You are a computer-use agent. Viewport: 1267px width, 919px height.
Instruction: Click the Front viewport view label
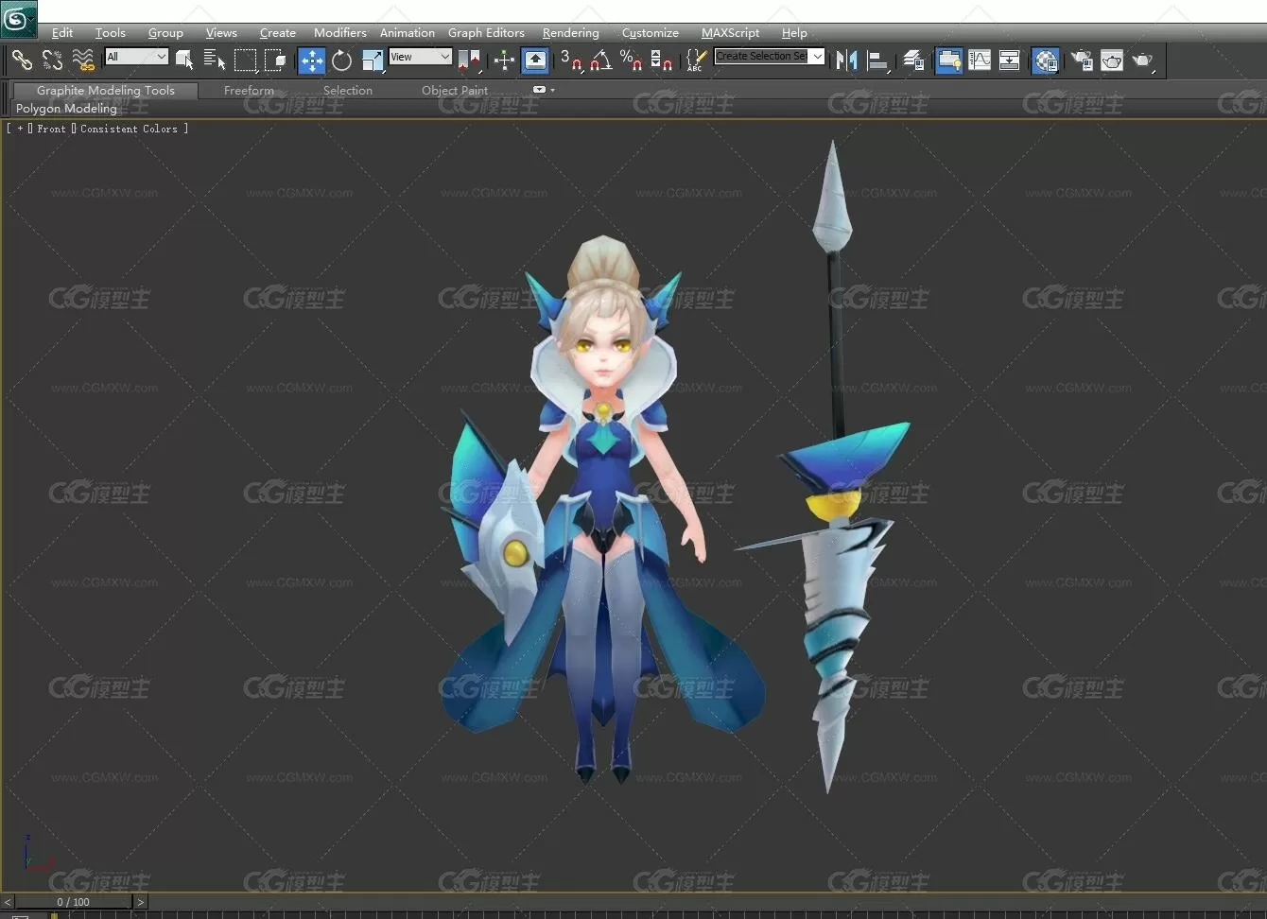click(x=52, y=129)
